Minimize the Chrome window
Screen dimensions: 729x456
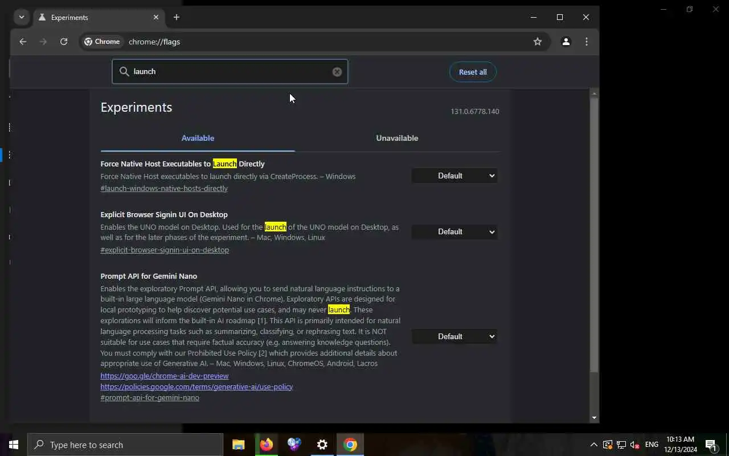click(x=534, y=17)
